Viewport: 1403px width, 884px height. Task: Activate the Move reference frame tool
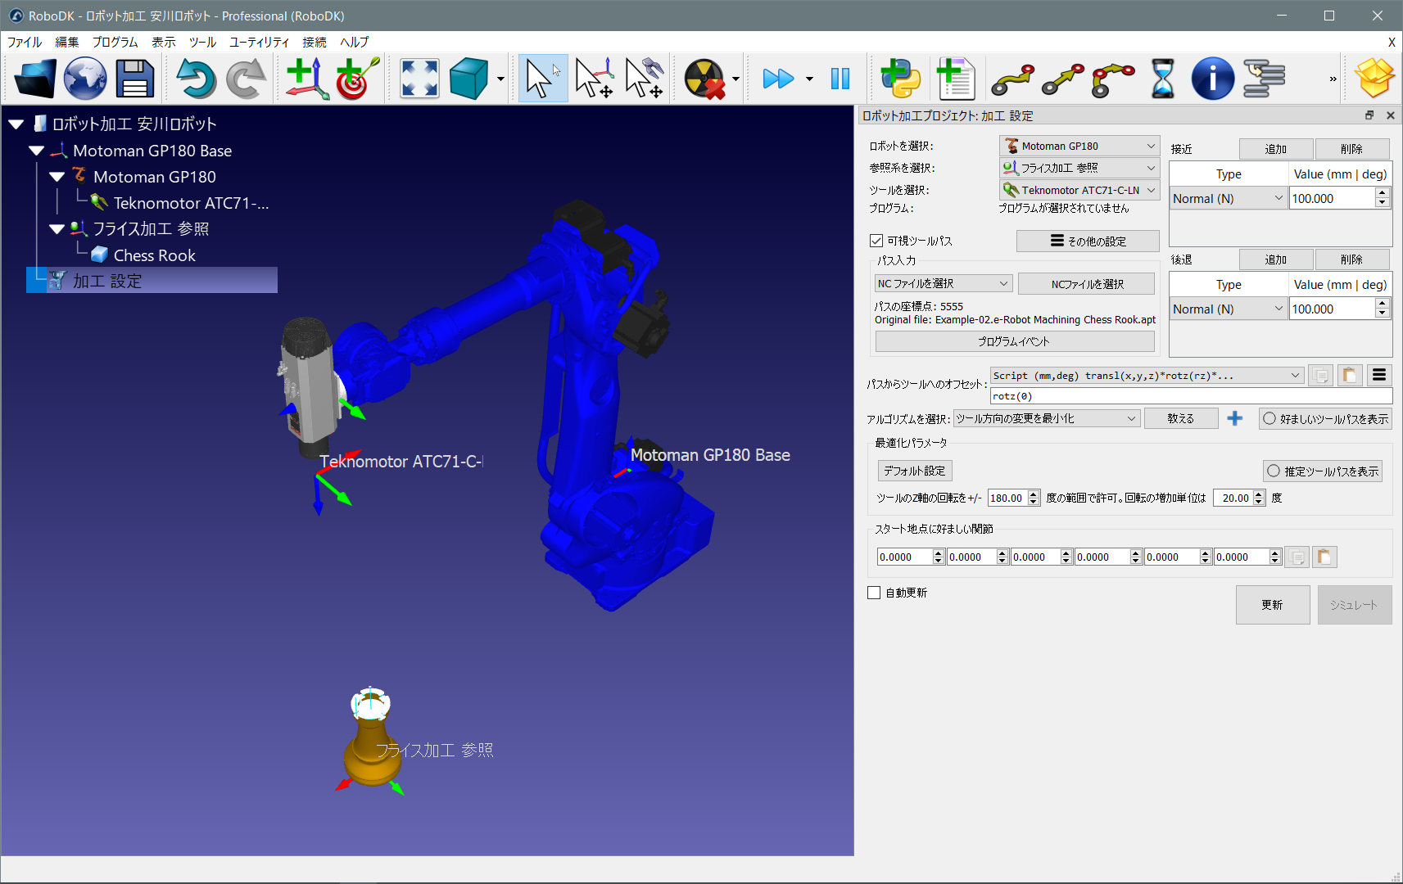(595, 79)
